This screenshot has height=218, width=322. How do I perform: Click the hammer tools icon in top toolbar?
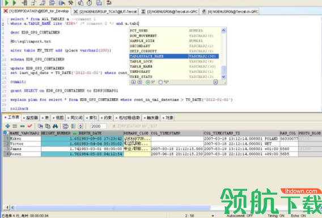(71, 3)
